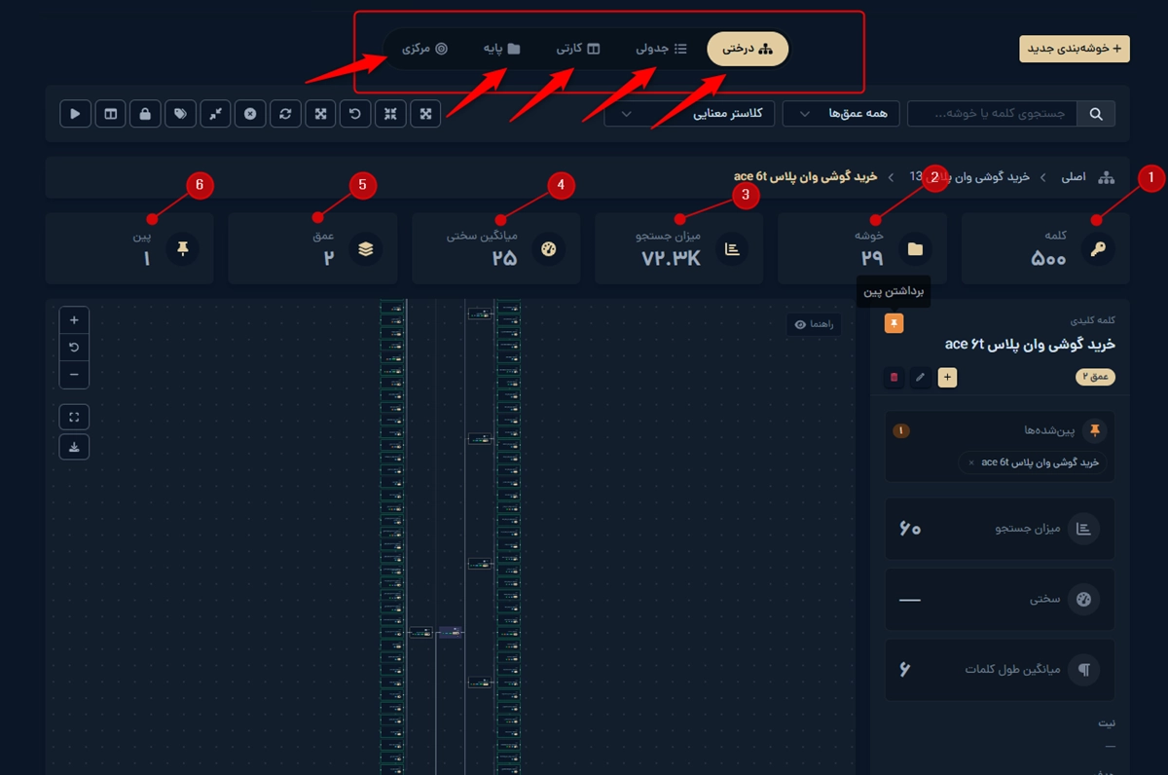Click the refresh sync arrows toolbar icon

[285, 114]
